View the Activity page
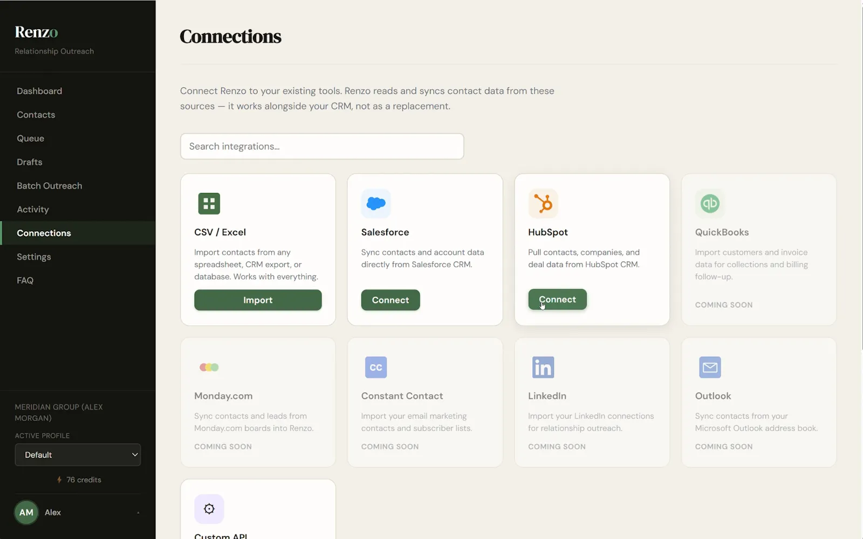863x539 pixels. (x=78, y=210)
